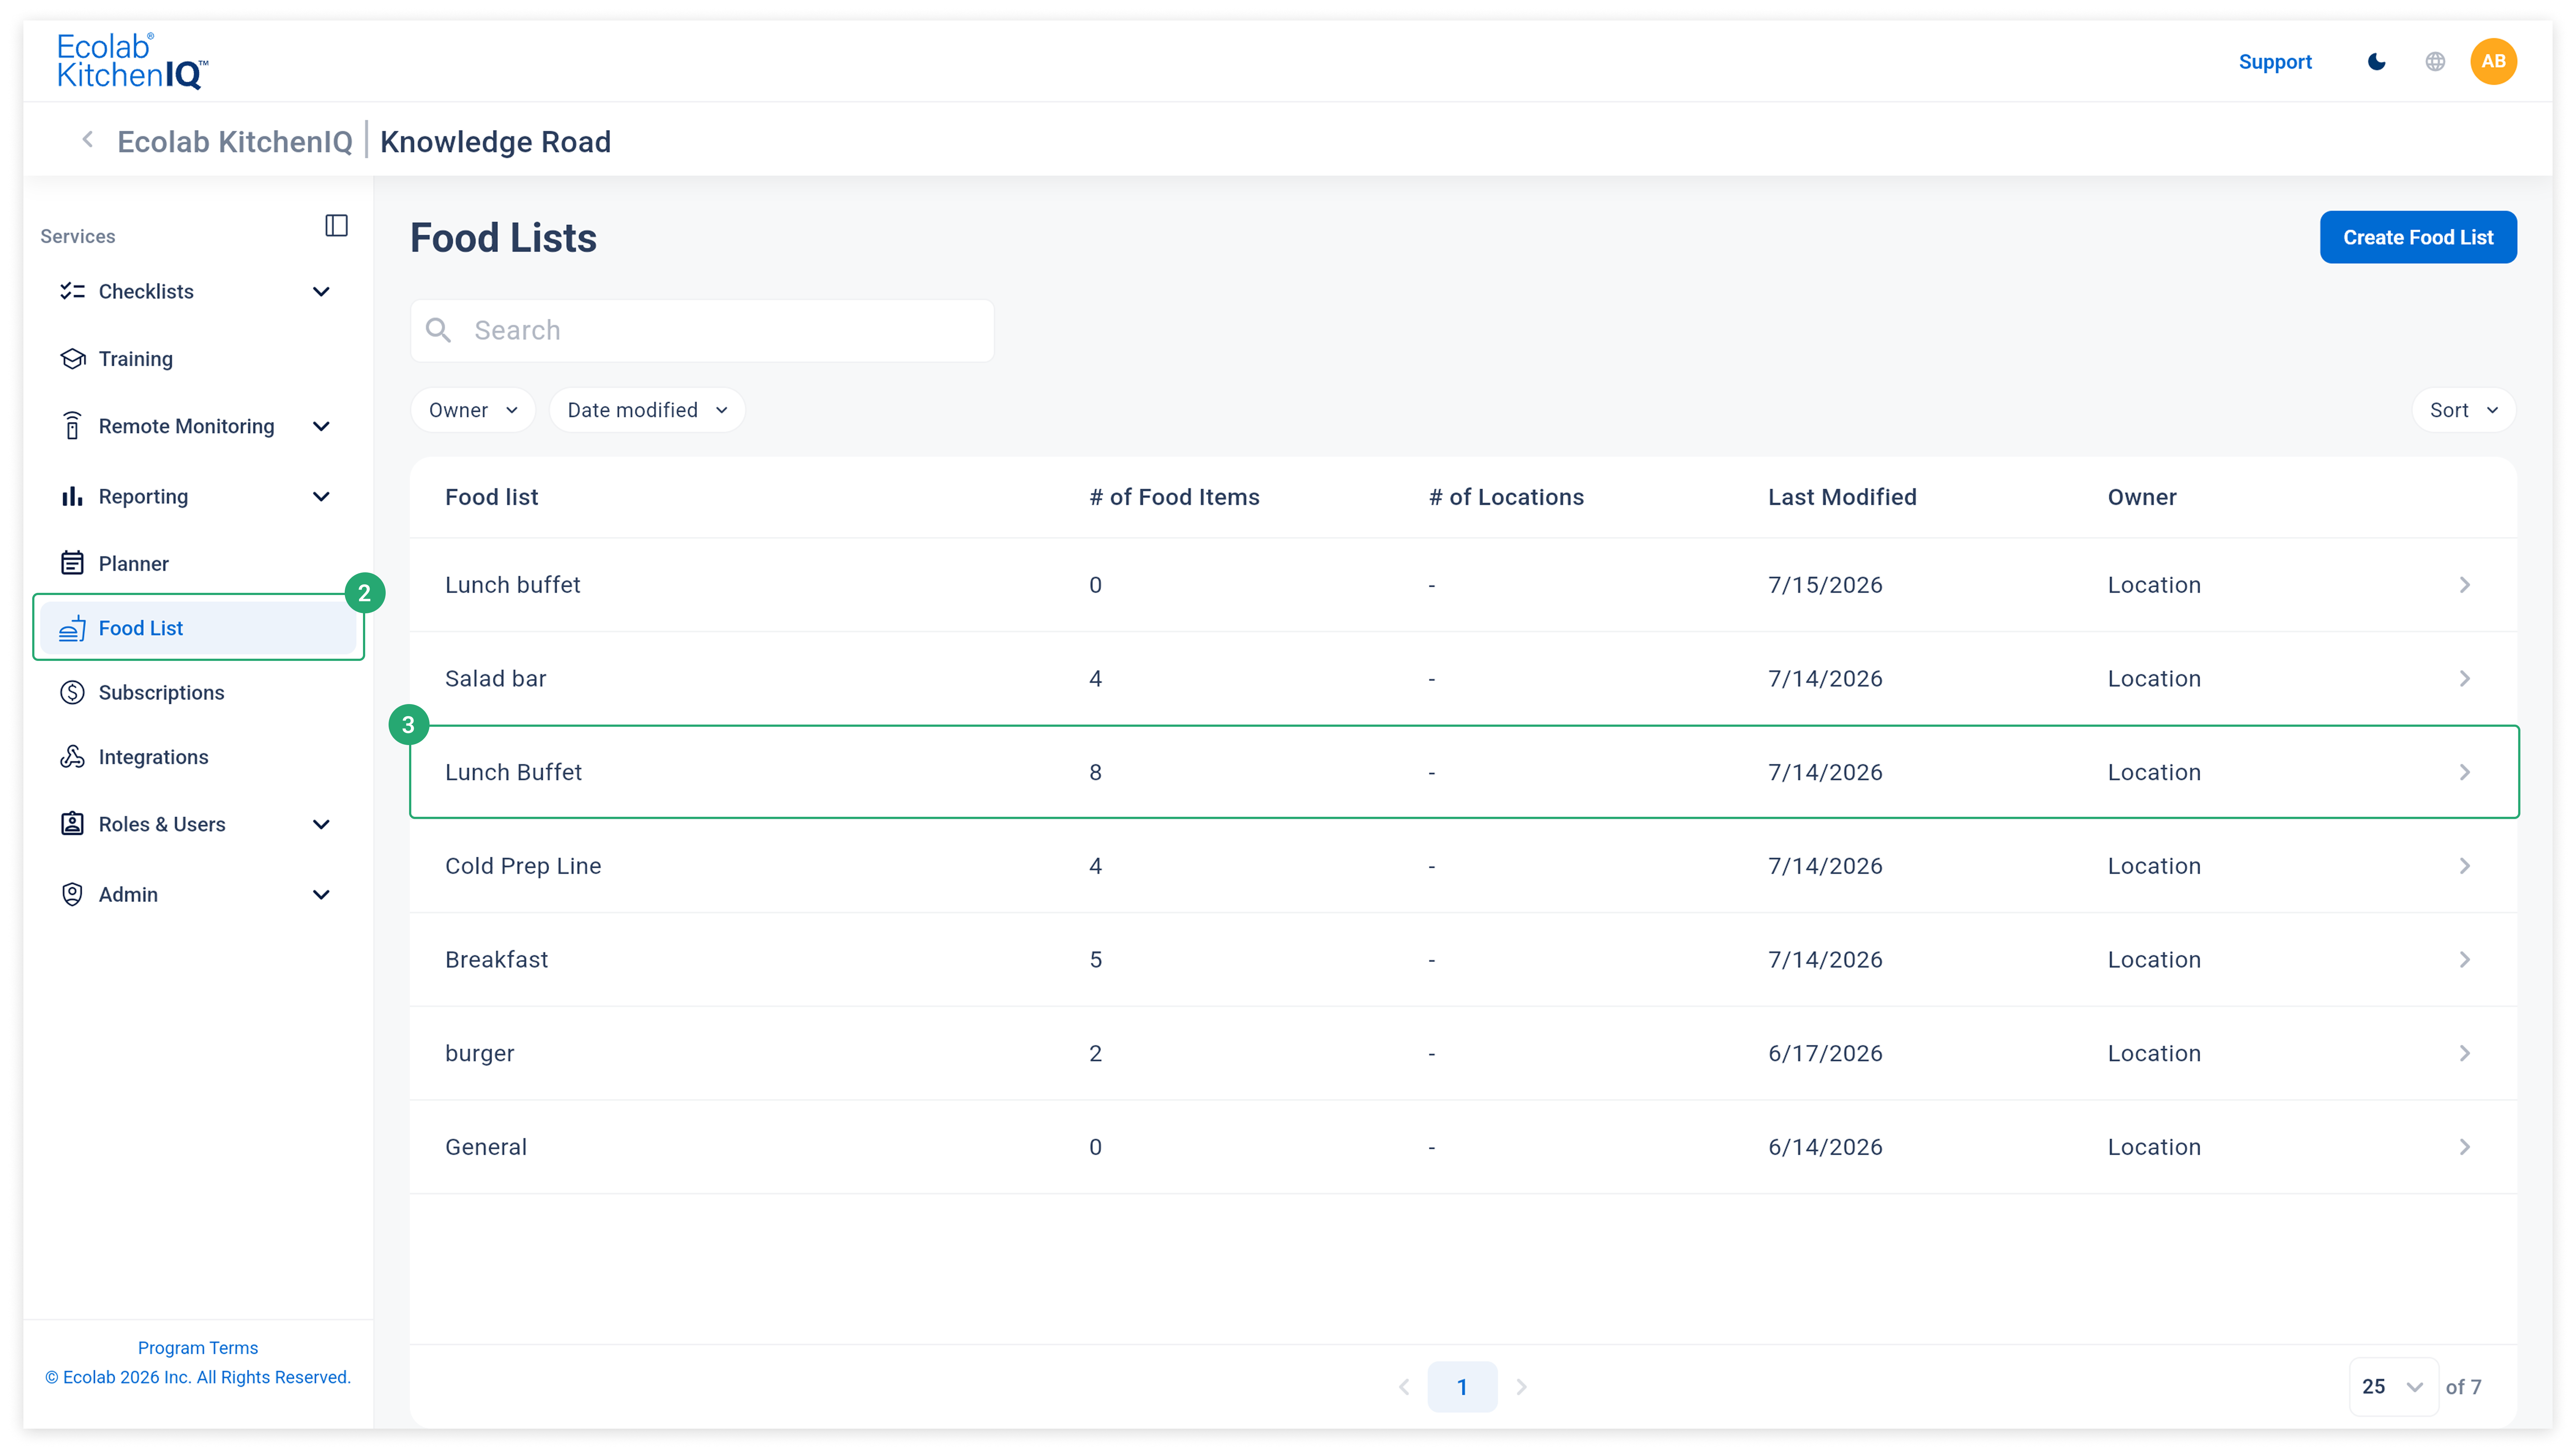Click the Roles & Users badge icon
This screenshot has height=1455, width=2576.
coord(72,824)
